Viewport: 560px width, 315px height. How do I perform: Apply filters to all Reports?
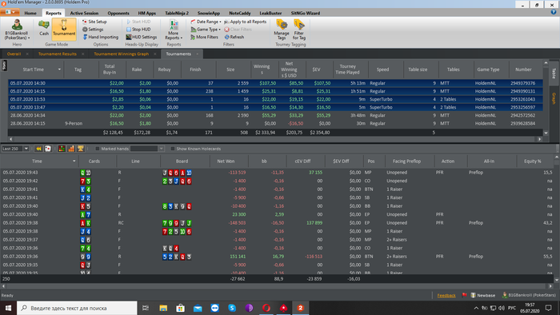pyautogui.click(x=246, y=22)
